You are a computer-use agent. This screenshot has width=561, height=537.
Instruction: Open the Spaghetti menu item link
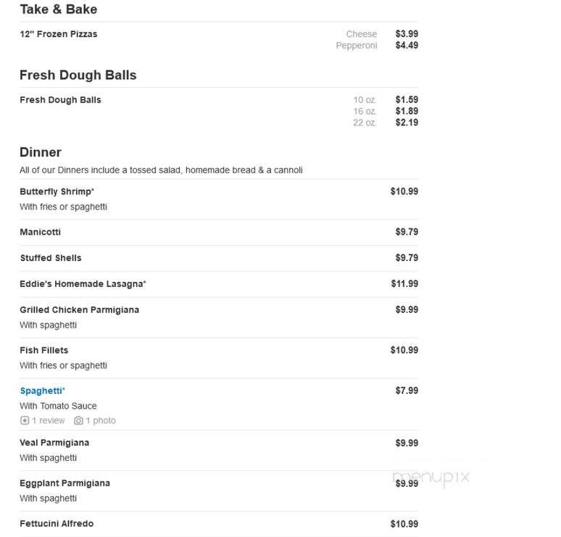click(x=42, y=391)
